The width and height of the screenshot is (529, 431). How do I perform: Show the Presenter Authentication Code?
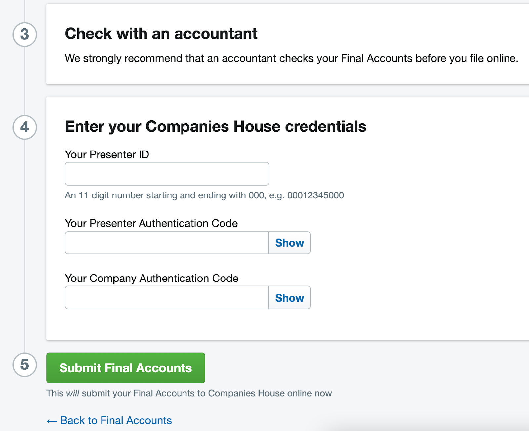click(289, 243)
